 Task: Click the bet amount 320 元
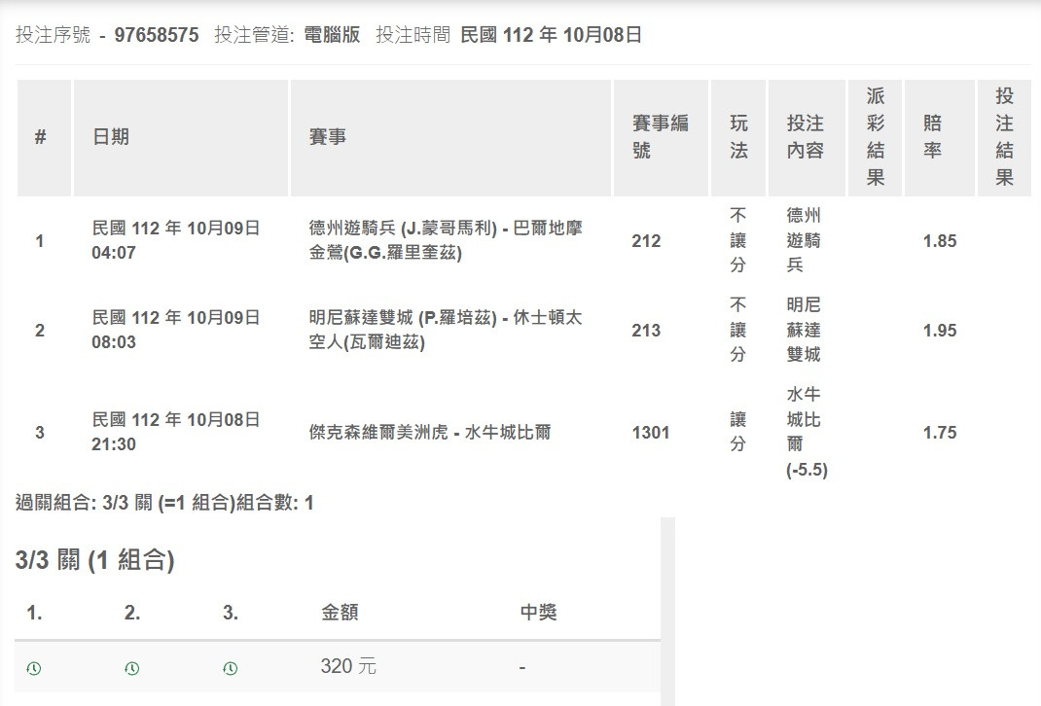(348, 666)
